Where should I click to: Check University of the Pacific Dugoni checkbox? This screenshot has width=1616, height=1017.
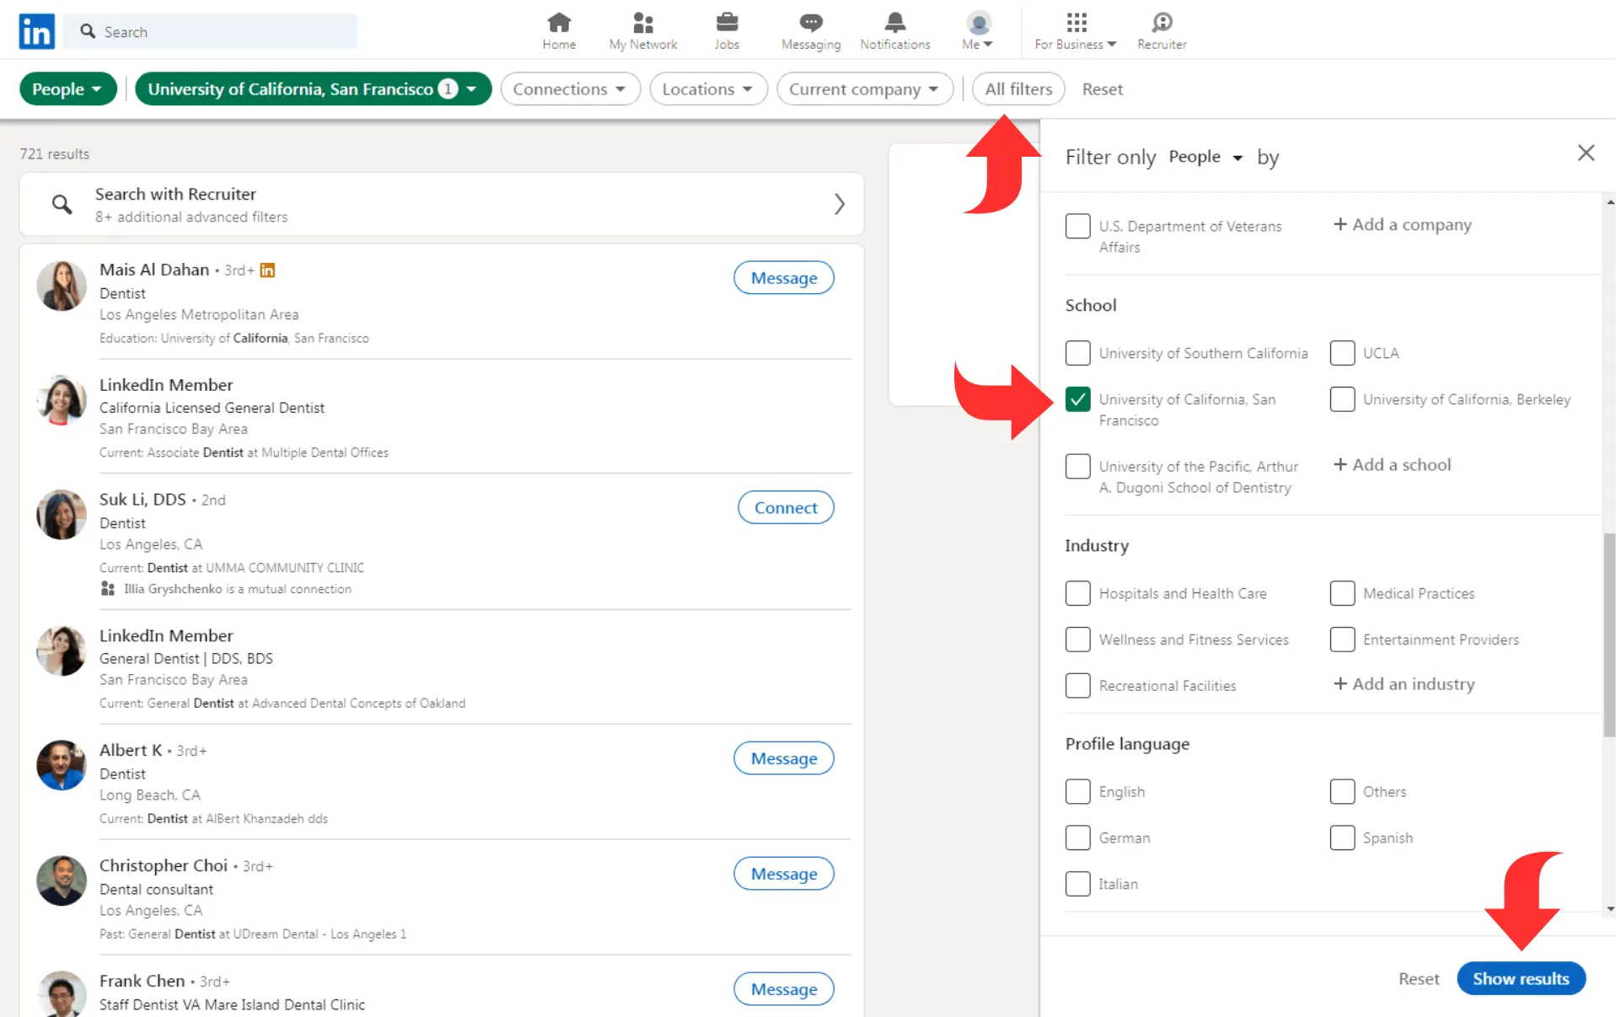(x=1077, y=466)
